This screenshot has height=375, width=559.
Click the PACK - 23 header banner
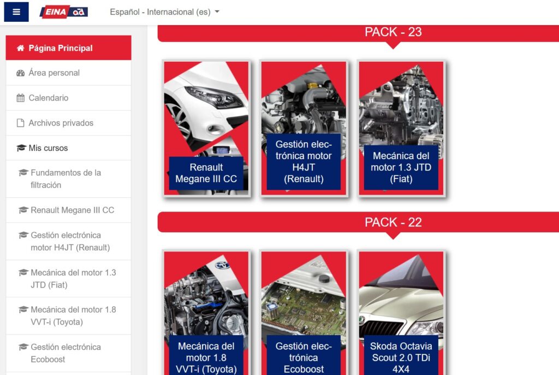coord(358,33)
